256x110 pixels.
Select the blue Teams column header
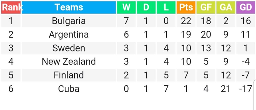click(68, 7)
